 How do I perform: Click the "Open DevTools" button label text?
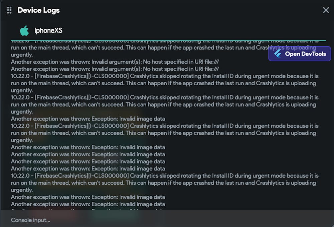pos(305,54)
